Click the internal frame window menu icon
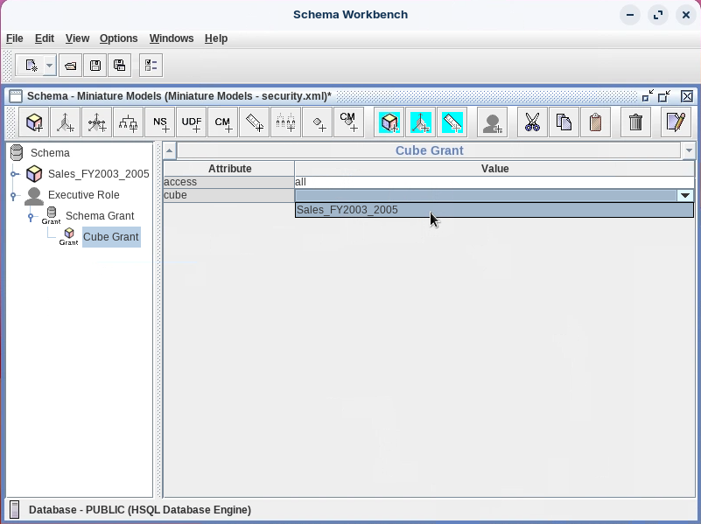The width and height of the screenshot is (701, 524). click(16, 96)
